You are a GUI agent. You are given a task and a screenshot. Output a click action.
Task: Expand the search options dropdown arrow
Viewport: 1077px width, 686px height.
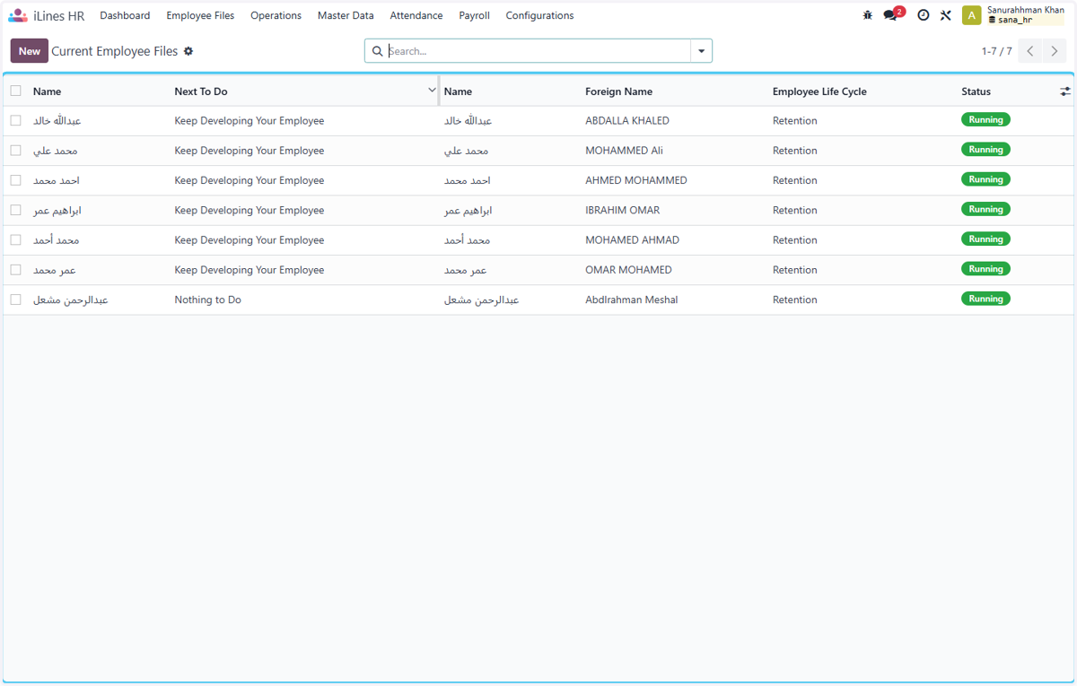pyautogui.click(x=702, y=51)
